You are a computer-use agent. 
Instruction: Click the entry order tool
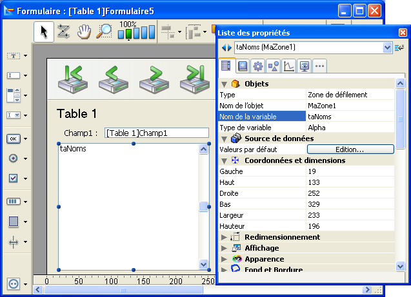point(63,32)
